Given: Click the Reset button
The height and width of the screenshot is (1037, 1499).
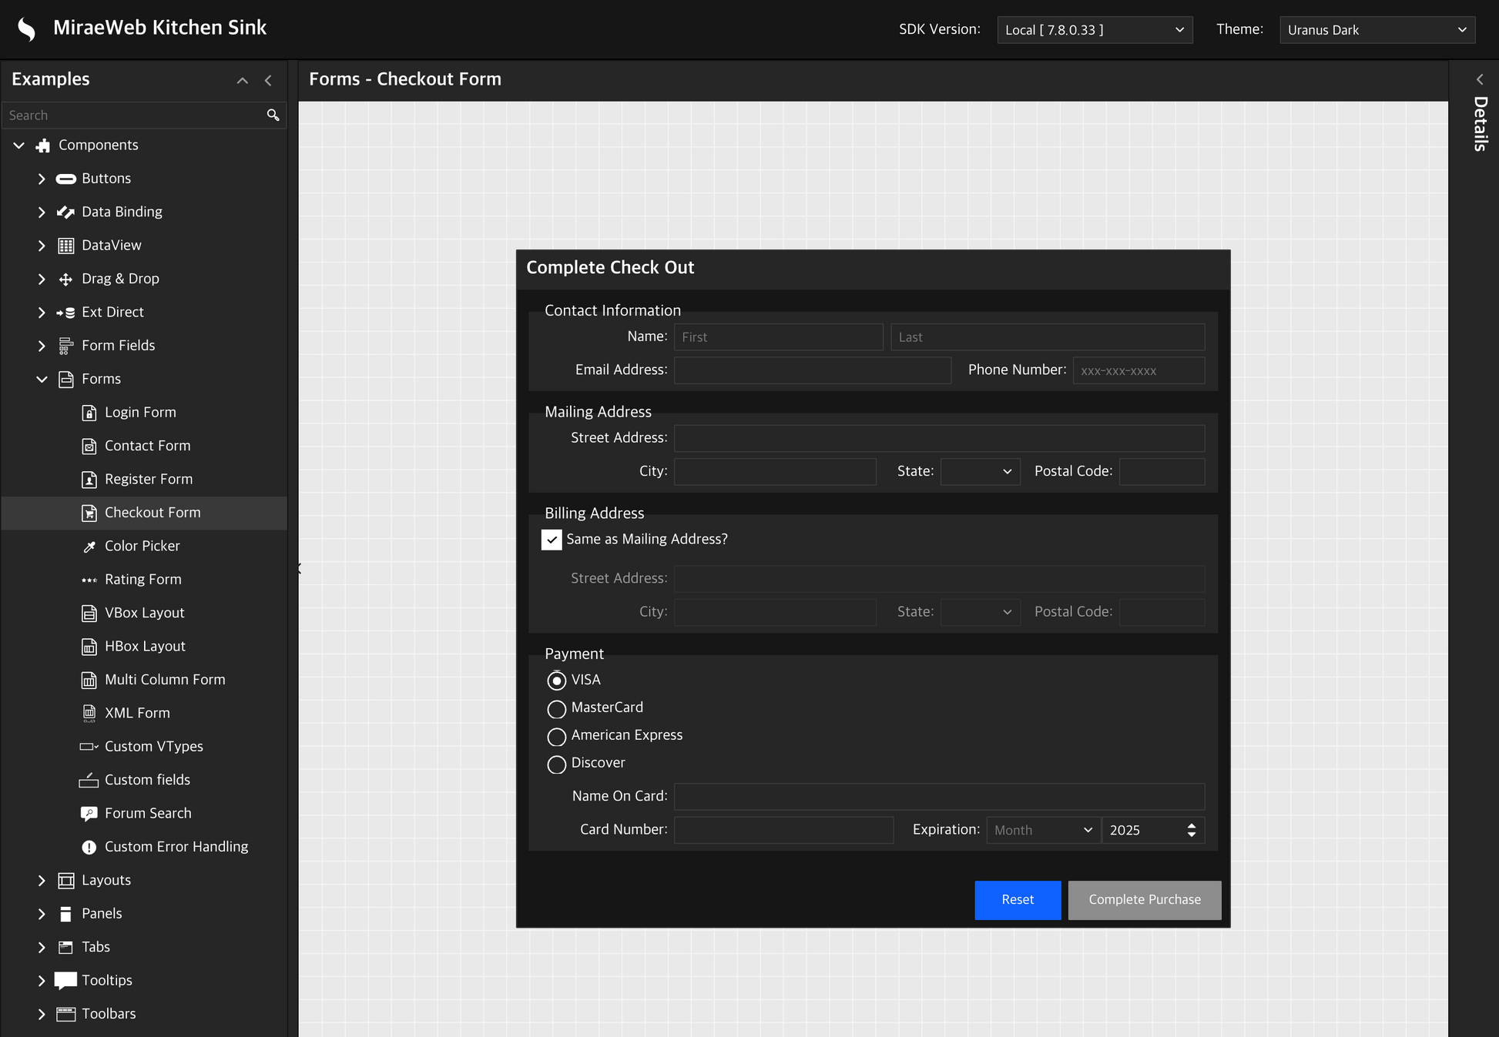Looking at the screenshot, I should click(1018, 900).
